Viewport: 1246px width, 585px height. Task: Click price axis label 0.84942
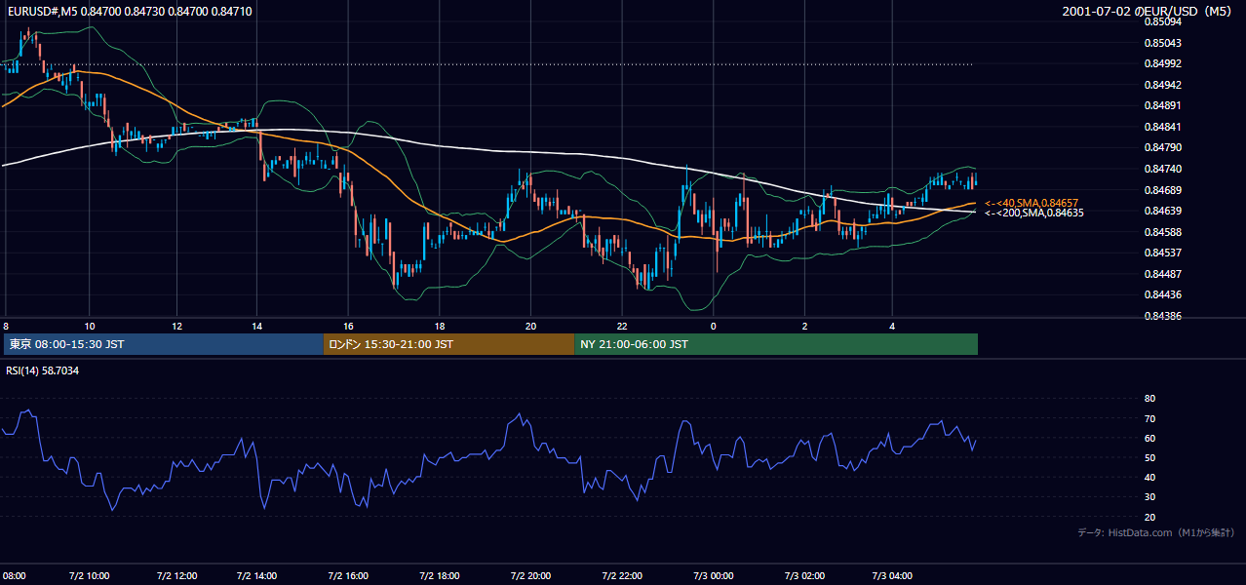click(1162, 85)
